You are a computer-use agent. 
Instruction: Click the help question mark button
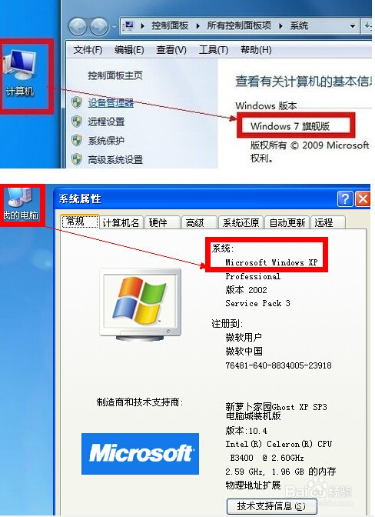(x=345, y=198)
